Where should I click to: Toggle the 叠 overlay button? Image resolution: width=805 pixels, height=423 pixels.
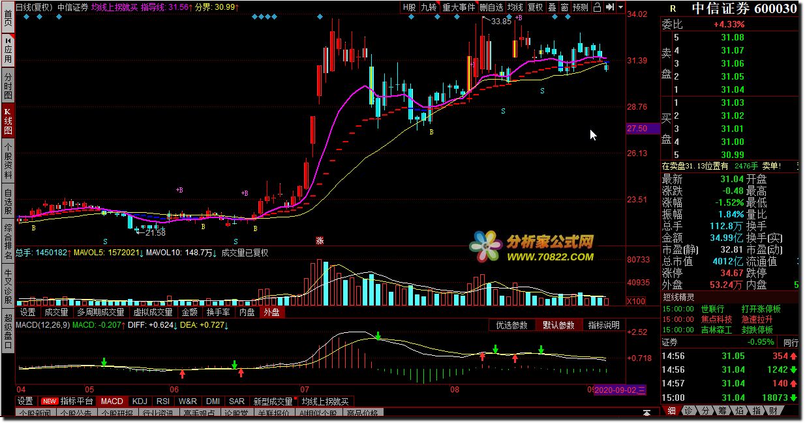pos(552,7)
